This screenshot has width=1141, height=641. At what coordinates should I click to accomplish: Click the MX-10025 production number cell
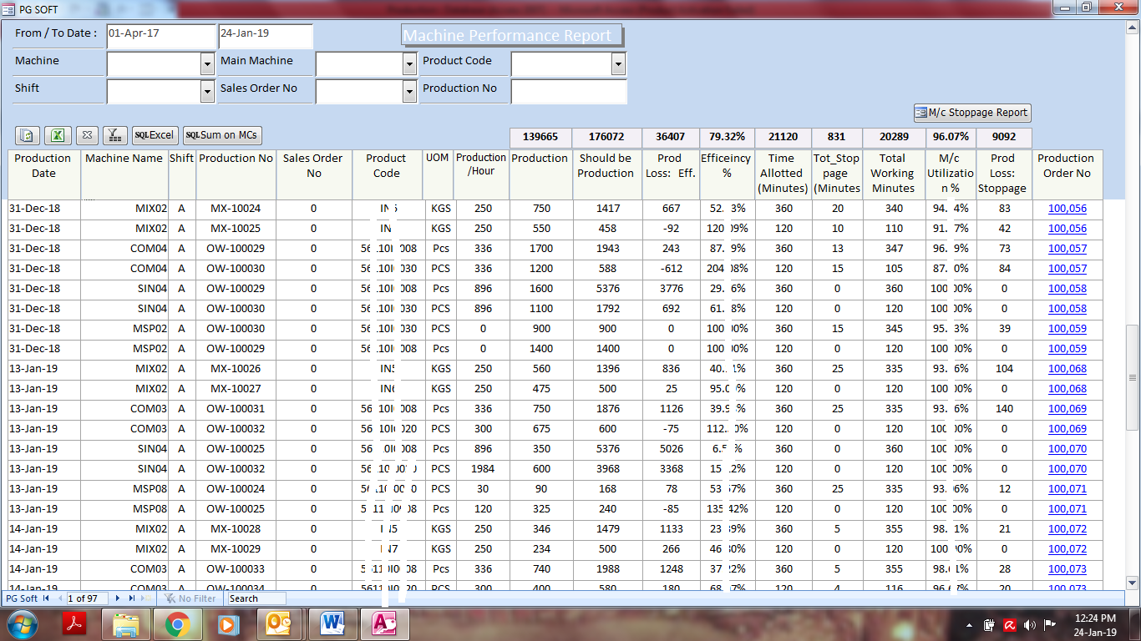click(x=236, y=229)
